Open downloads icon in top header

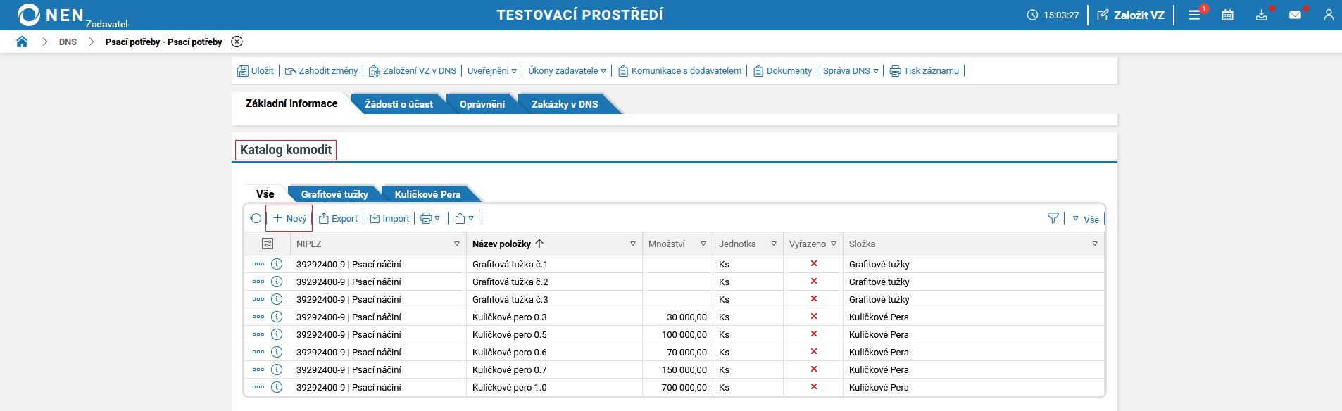(1261, 15)
